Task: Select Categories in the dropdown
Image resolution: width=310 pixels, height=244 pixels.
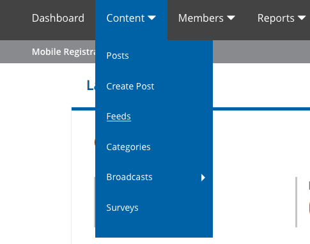Action: pos(128,147)
